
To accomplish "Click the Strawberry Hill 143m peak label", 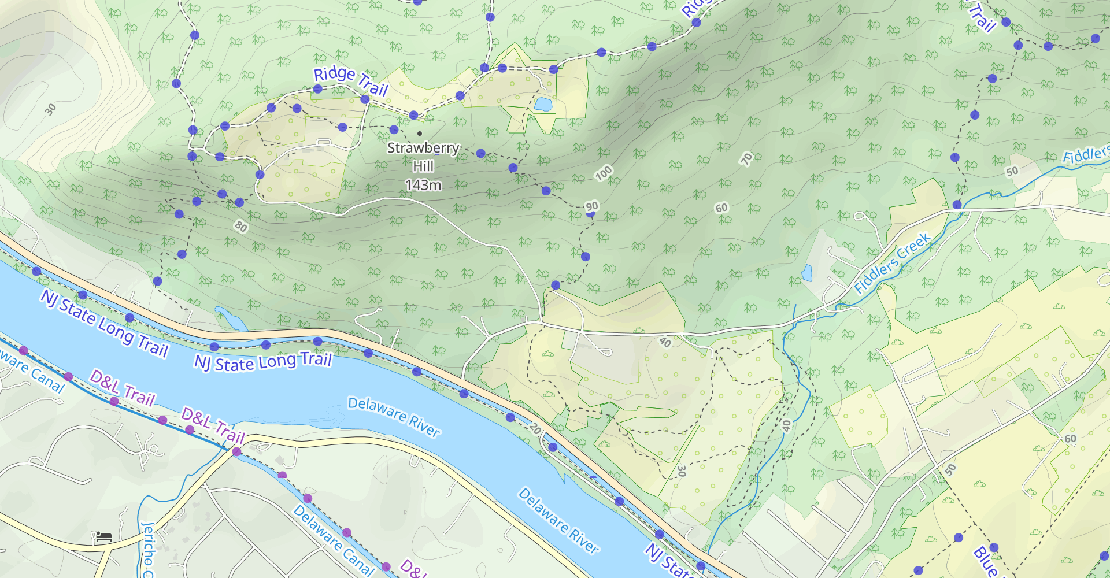I will [x=423, y=166].
